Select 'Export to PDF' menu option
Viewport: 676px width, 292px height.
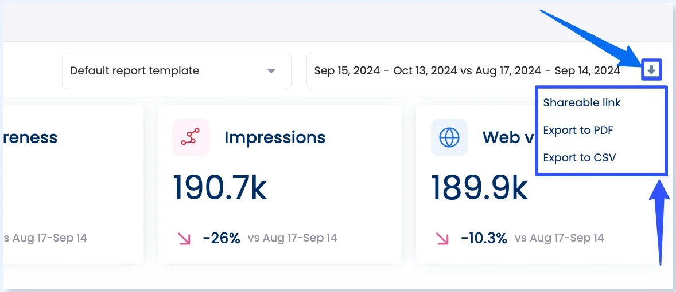coord(578,131)
